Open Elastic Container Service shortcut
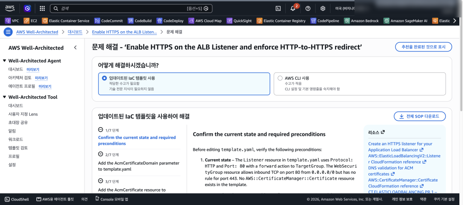 (66, 21)
